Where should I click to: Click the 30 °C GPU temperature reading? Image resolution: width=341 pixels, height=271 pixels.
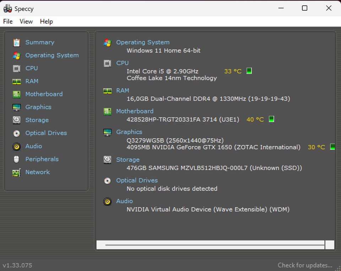click(316, 147)
